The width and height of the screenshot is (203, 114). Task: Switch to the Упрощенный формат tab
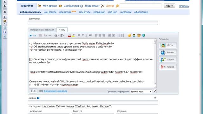(42, 30)
